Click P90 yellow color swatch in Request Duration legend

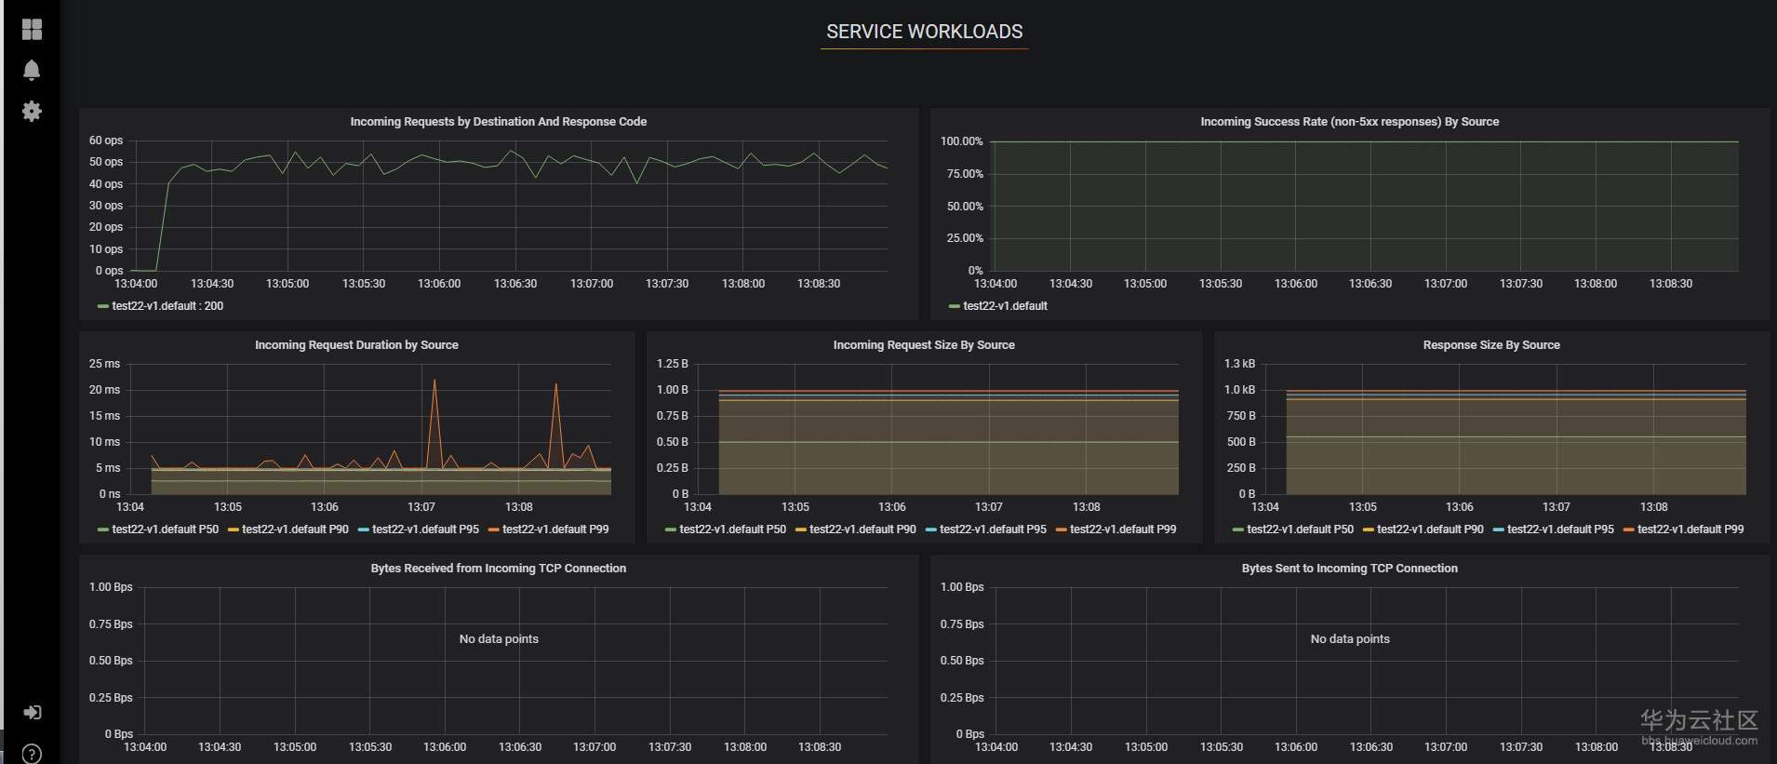point(234,529)
